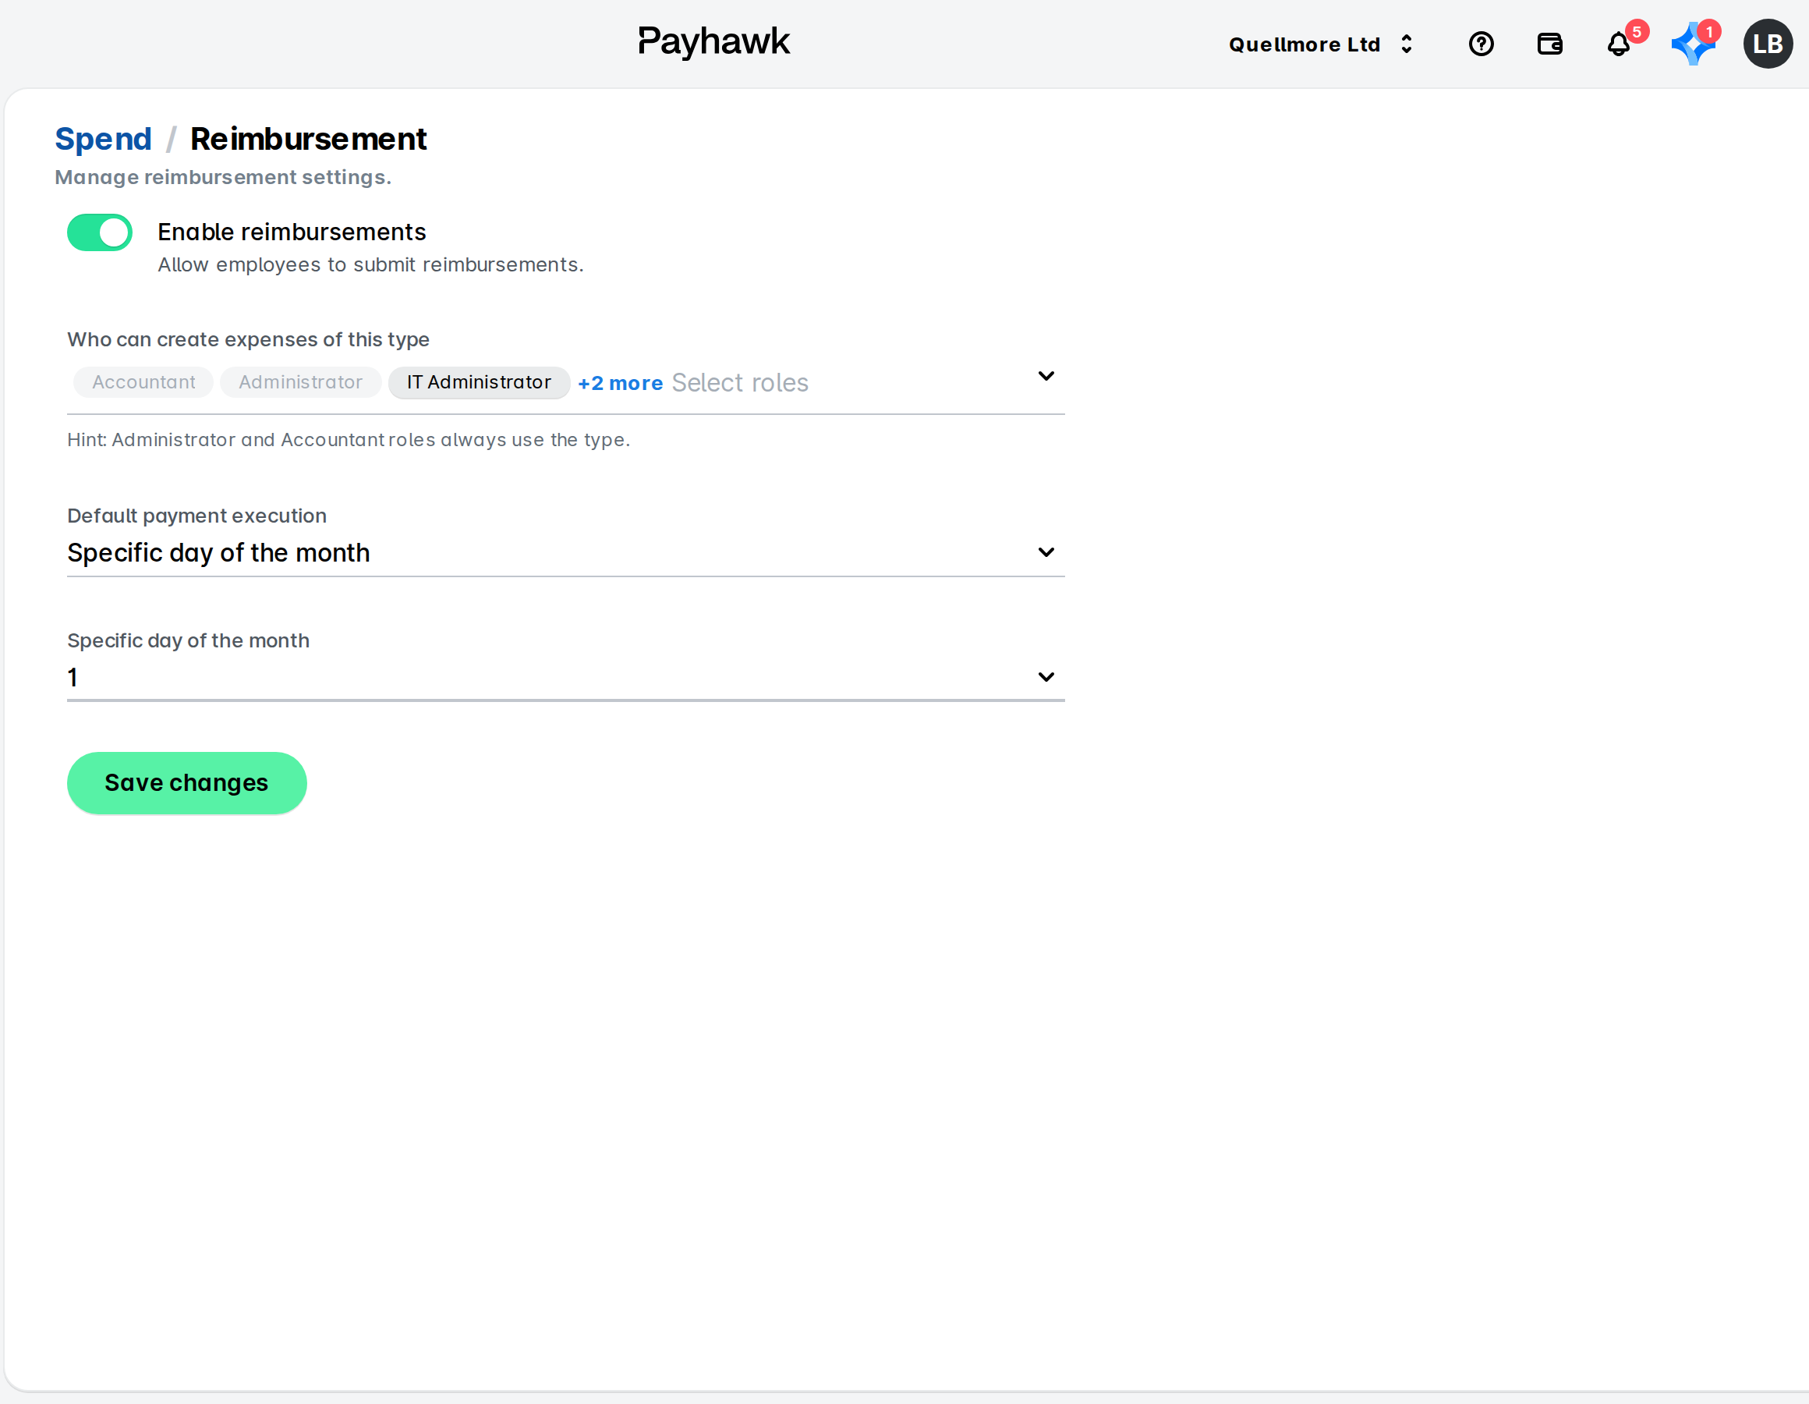Image resolution: width=1809 pixels, height=1404 pixels.
Task: Open the LB user avatar menu
Action: coord(1768,44)
